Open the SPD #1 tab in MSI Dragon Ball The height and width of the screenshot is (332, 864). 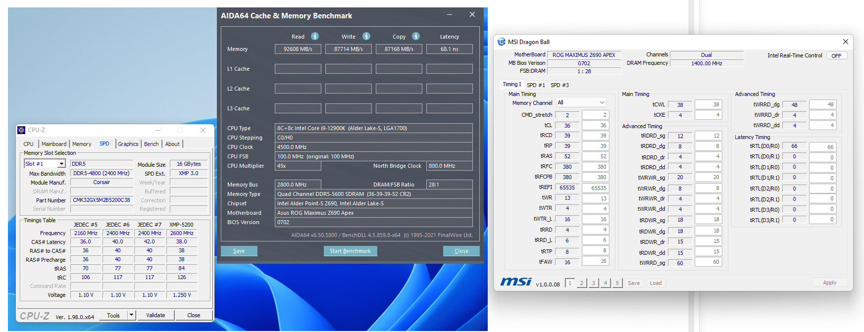click(536, 85)
